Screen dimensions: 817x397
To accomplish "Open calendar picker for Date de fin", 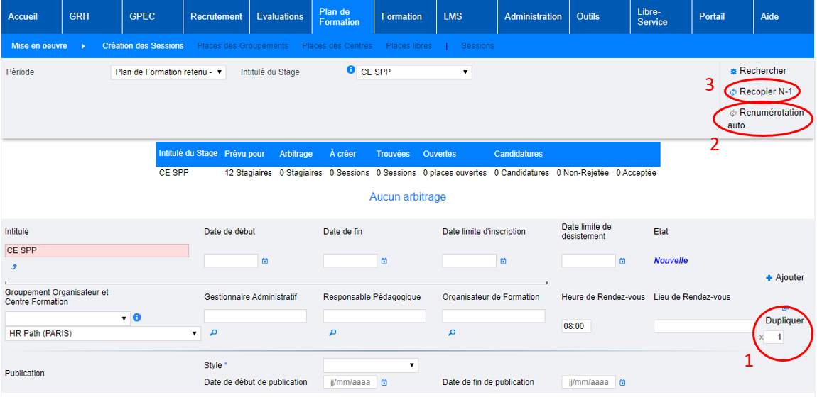I will 384,261.
